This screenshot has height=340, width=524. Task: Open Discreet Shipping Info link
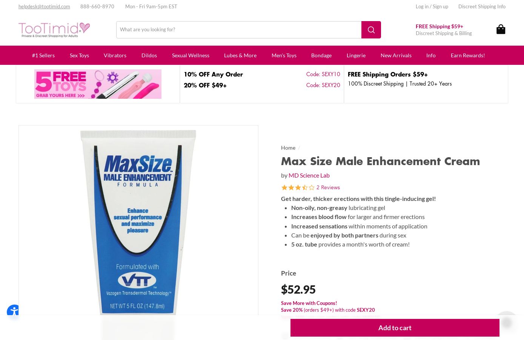tap(482, 6)
